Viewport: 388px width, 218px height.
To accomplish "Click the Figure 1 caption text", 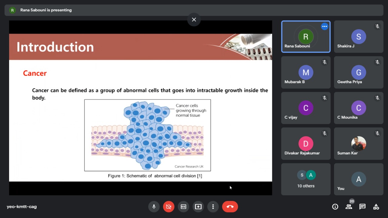I will pyautogui.click(x=155, y=176).
